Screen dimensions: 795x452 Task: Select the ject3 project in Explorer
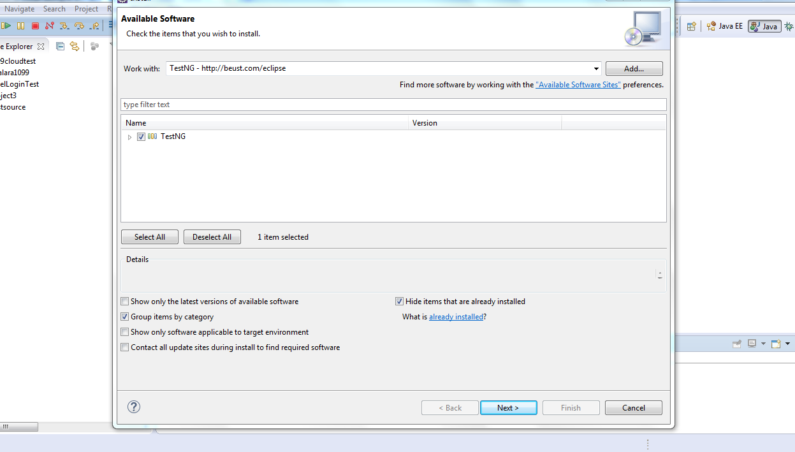[8, 96]
